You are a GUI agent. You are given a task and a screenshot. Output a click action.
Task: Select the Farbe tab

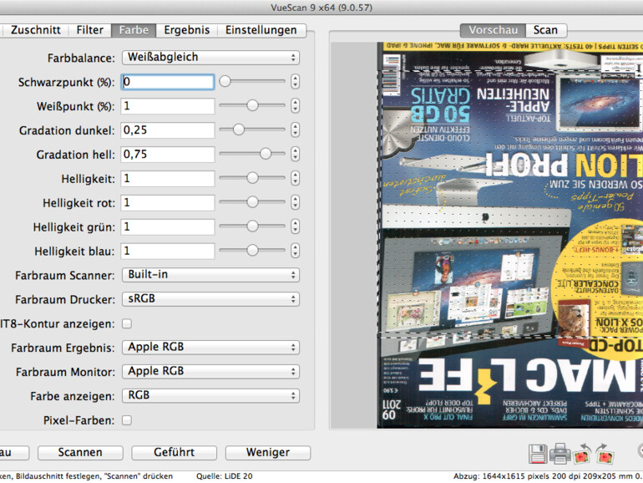[x=134, y=30]
